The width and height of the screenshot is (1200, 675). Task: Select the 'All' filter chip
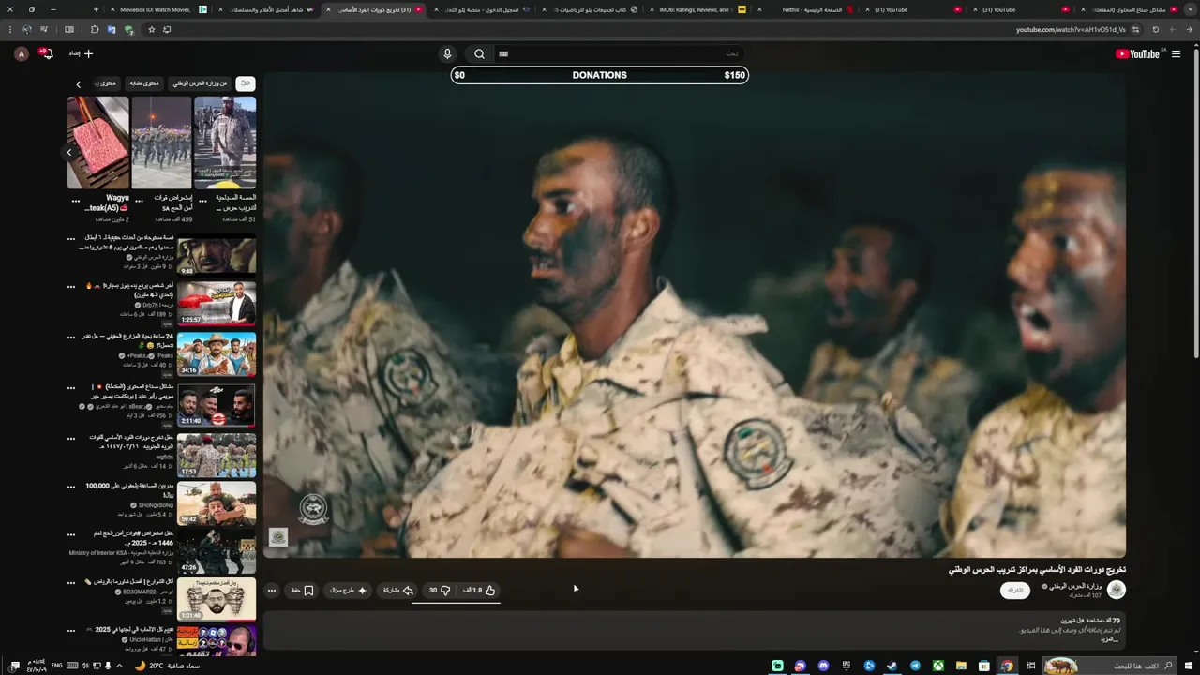(246, 83)
